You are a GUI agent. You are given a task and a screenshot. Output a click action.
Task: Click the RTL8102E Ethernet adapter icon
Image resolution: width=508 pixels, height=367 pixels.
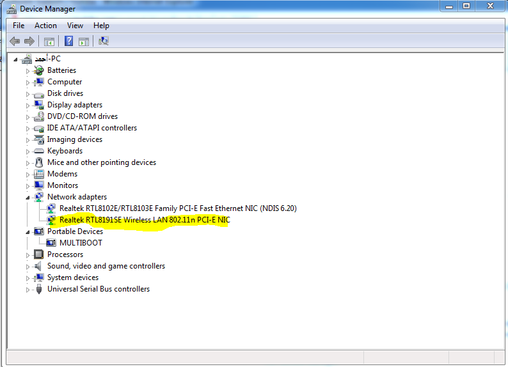point(51,208)
